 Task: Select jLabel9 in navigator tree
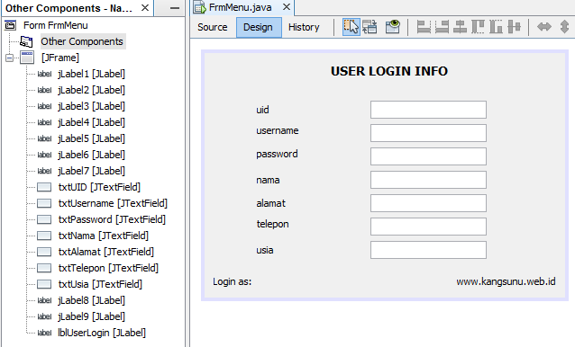(91, 316)
